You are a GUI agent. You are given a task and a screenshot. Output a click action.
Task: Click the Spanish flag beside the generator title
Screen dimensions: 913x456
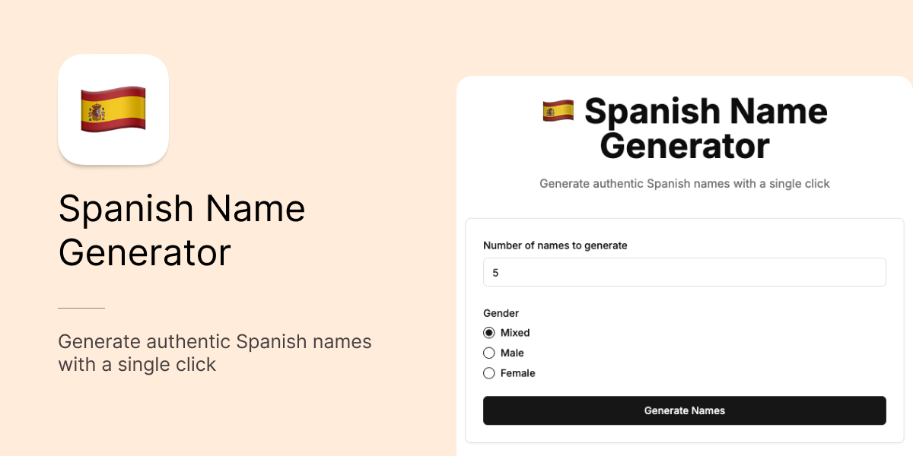pos(558,110)
